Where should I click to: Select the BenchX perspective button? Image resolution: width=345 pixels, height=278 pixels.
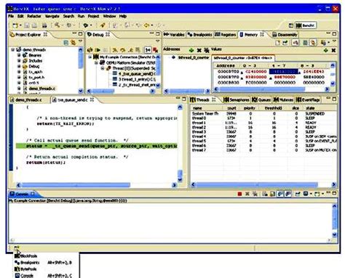coord(306,25)
